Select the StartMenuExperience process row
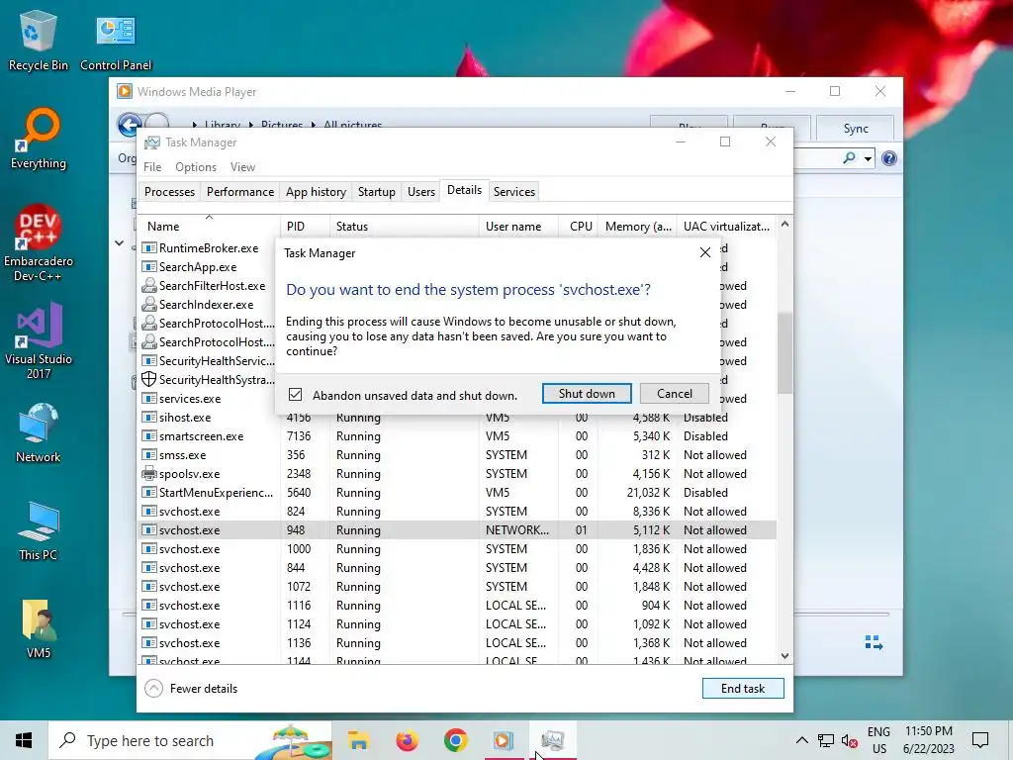Viewport: 1013px width, 760px height. 457,493
